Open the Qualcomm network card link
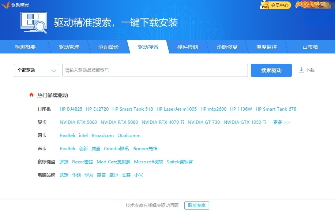 [129, 136]
